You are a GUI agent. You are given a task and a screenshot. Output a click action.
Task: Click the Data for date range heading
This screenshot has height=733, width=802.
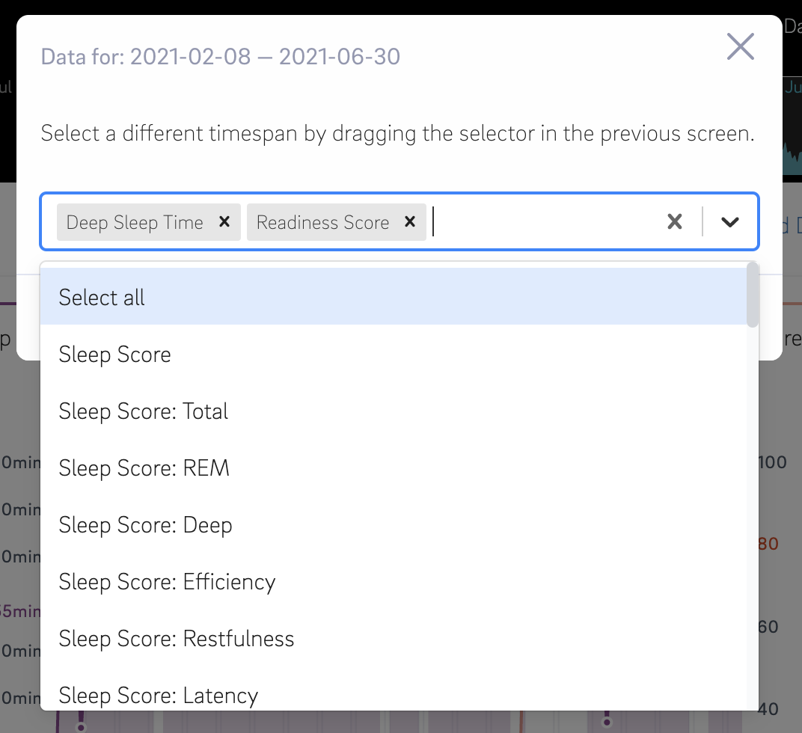220,57
